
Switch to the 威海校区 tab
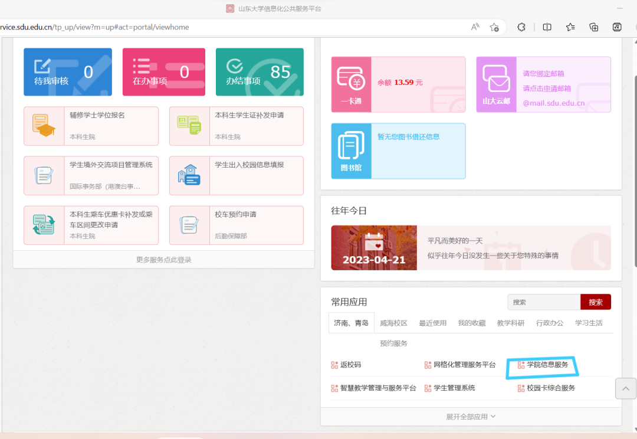point(393,323)
